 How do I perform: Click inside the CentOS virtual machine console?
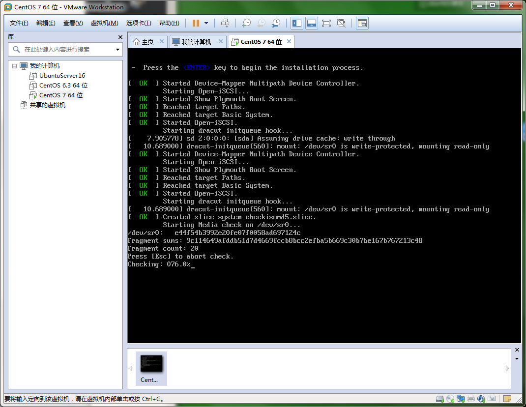[324, 195]
